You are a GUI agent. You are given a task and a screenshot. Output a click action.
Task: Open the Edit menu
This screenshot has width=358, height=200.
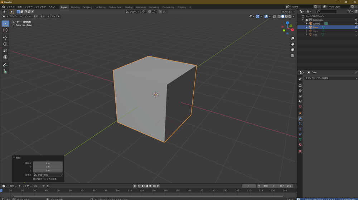pyautogui.click(x=20, y=7)
